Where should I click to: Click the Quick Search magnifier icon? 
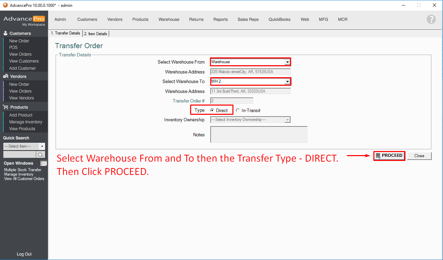41,154
